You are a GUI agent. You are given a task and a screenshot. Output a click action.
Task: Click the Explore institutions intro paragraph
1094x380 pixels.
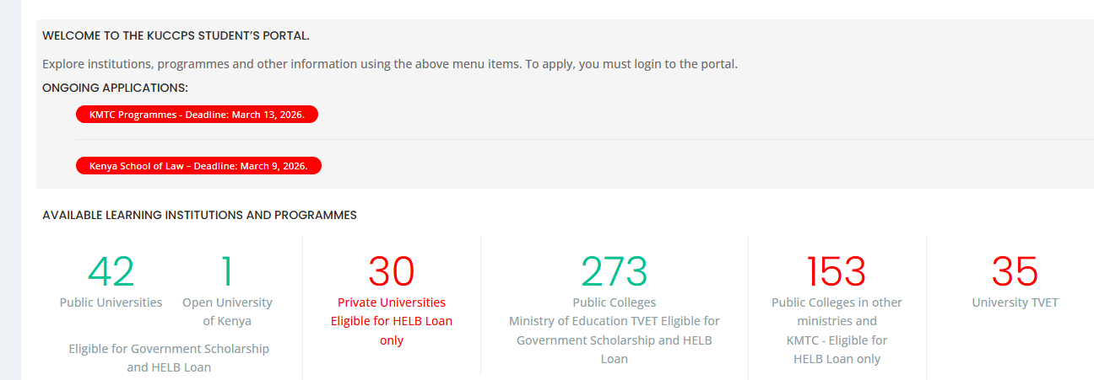point(389,64)
